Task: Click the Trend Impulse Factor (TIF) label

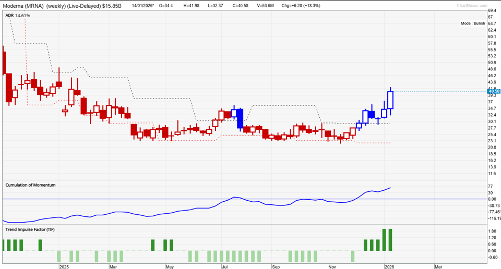Action: pos(30,229)
